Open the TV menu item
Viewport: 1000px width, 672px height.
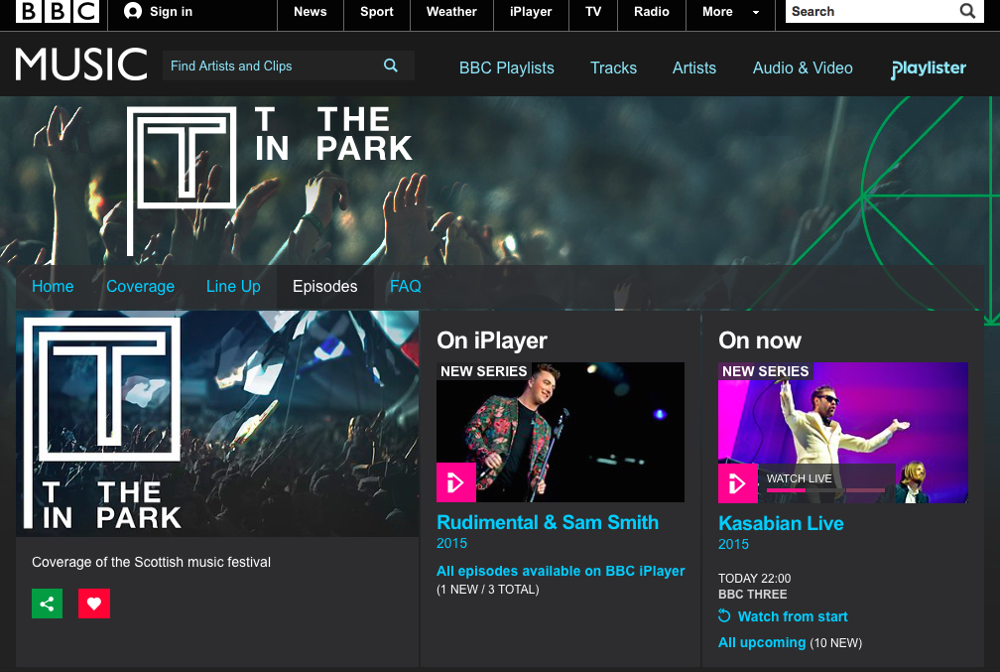(x=593, y=12)
